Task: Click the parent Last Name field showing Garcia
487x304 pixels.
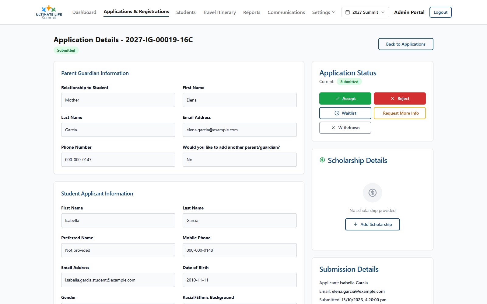Action: pos(118,130)
